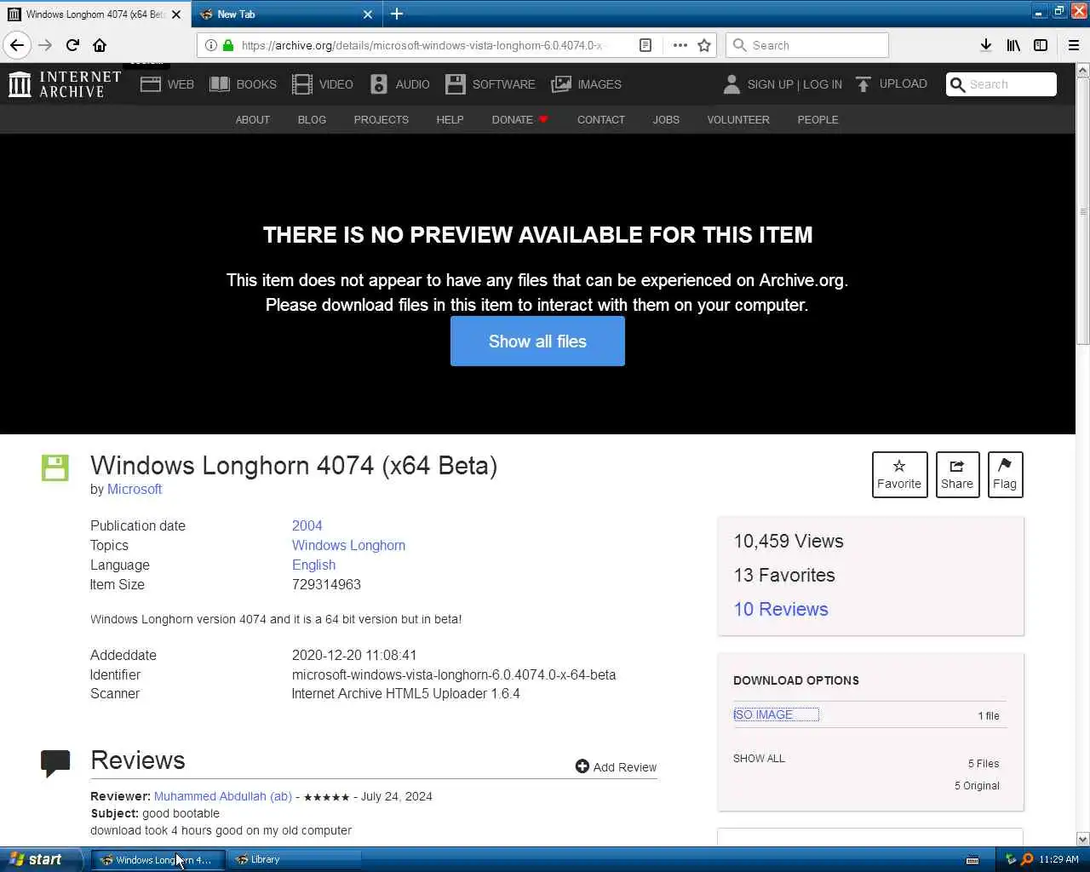The width and height of the screenshot is (1090, 872).
Task: Click the green floppy software item icon
Action: coord(55,468)
